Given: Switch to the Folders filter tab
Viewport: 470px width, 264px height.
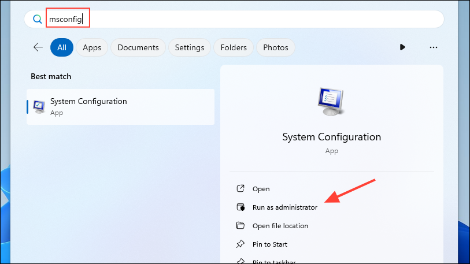Looking at the screenshot, I should [234, 47].
